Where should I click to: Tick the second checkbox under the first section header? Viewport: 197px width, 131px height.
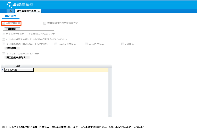tap(4, 39)
